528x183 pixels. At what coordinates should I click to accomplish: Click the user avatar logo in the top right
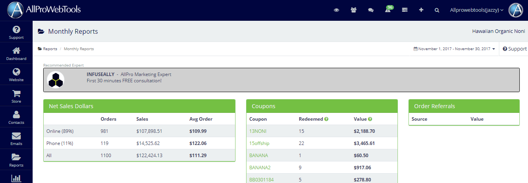[515, 10]
